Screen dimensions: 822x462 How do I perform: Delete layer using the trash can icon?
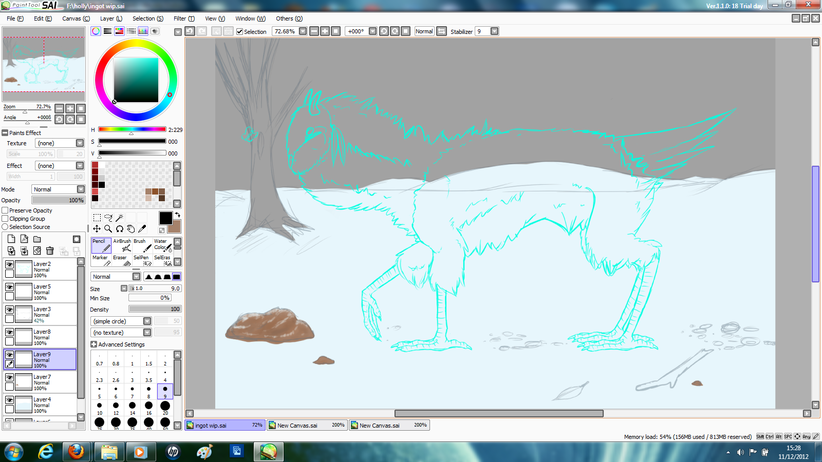(50, 251)
